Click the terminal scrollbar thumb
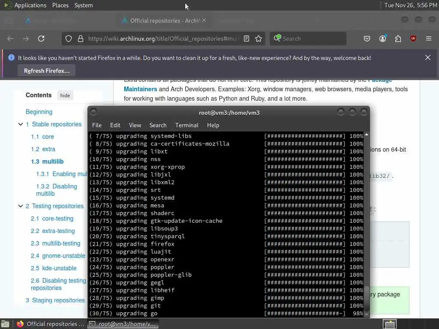This screenshot has height=329, width=439. click(366, 298)
